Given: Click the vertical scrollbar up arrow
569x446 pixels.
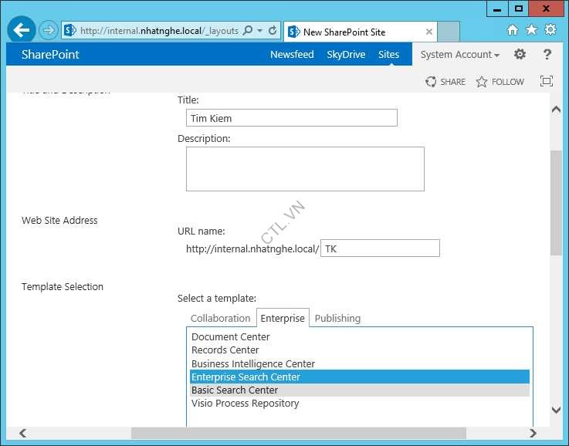Looking at the screenshot, I should pos(556,110).
